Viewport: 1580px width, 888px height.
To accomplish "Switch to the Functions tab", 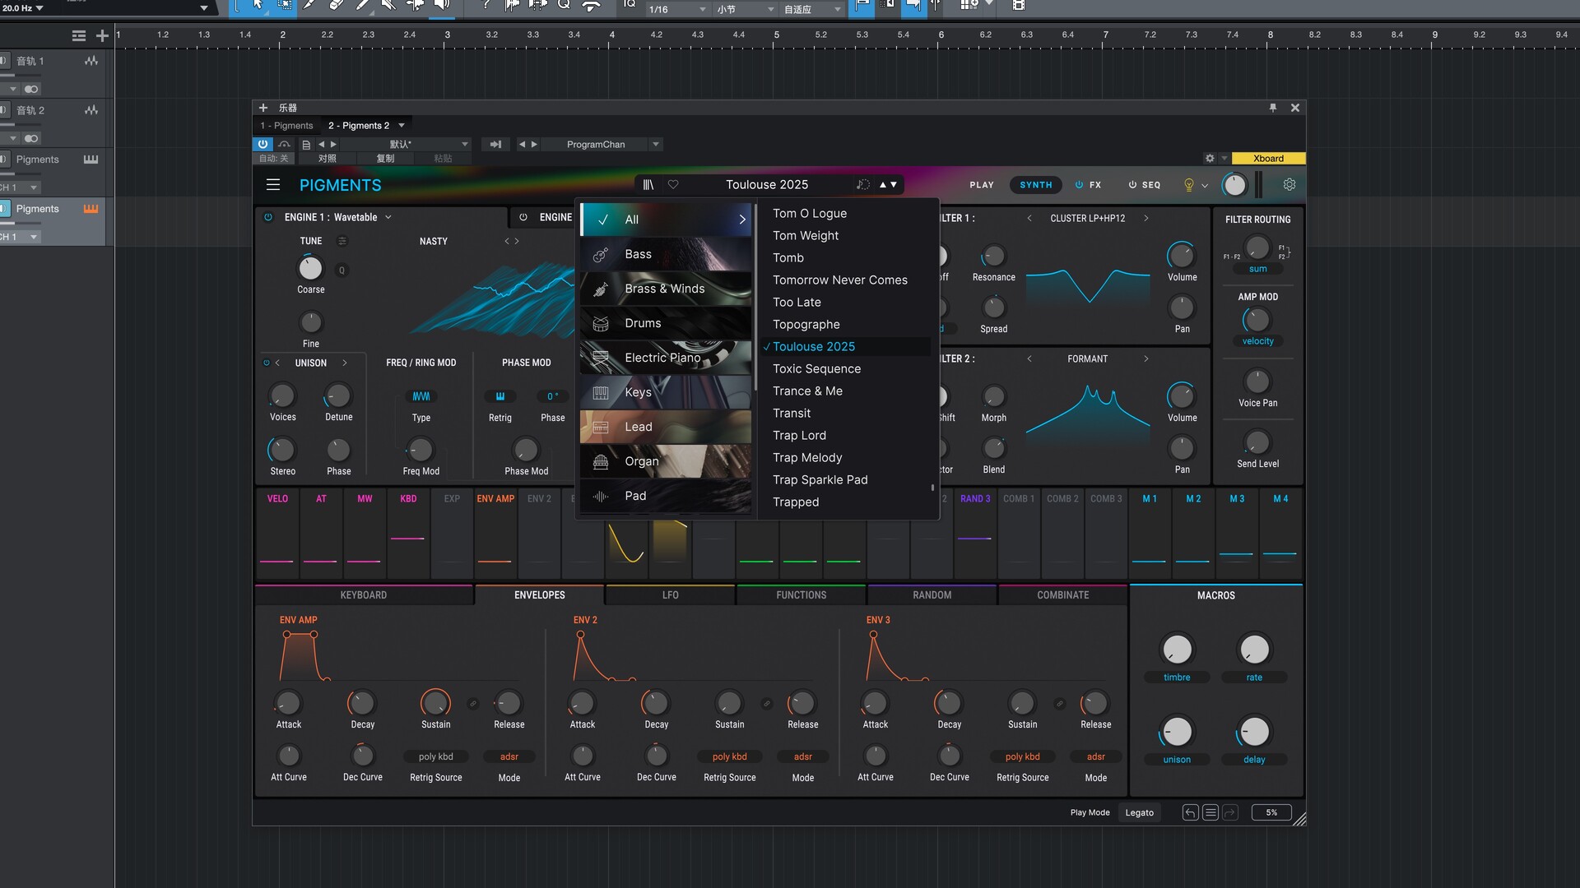I will click(801, 595).
